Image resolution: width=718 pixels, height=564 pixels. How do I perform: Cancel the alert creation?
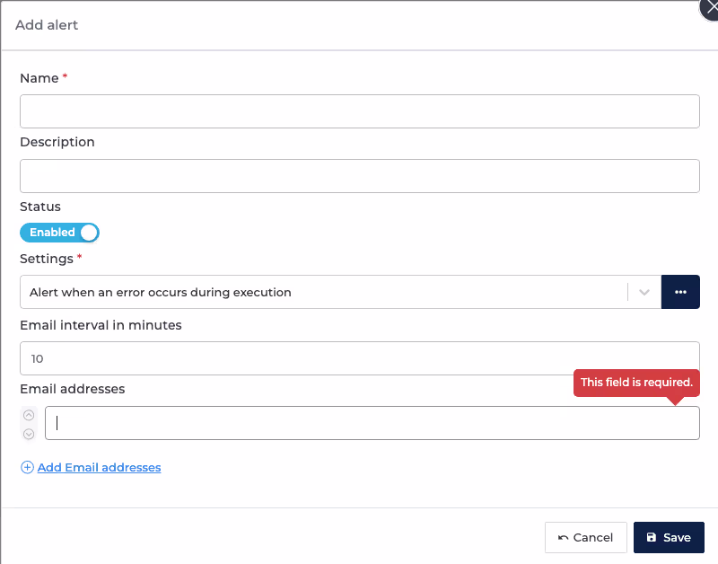586,537
